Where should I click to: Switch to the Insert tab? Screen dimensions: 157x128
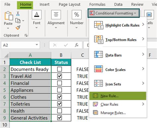(x=44, y=5)
